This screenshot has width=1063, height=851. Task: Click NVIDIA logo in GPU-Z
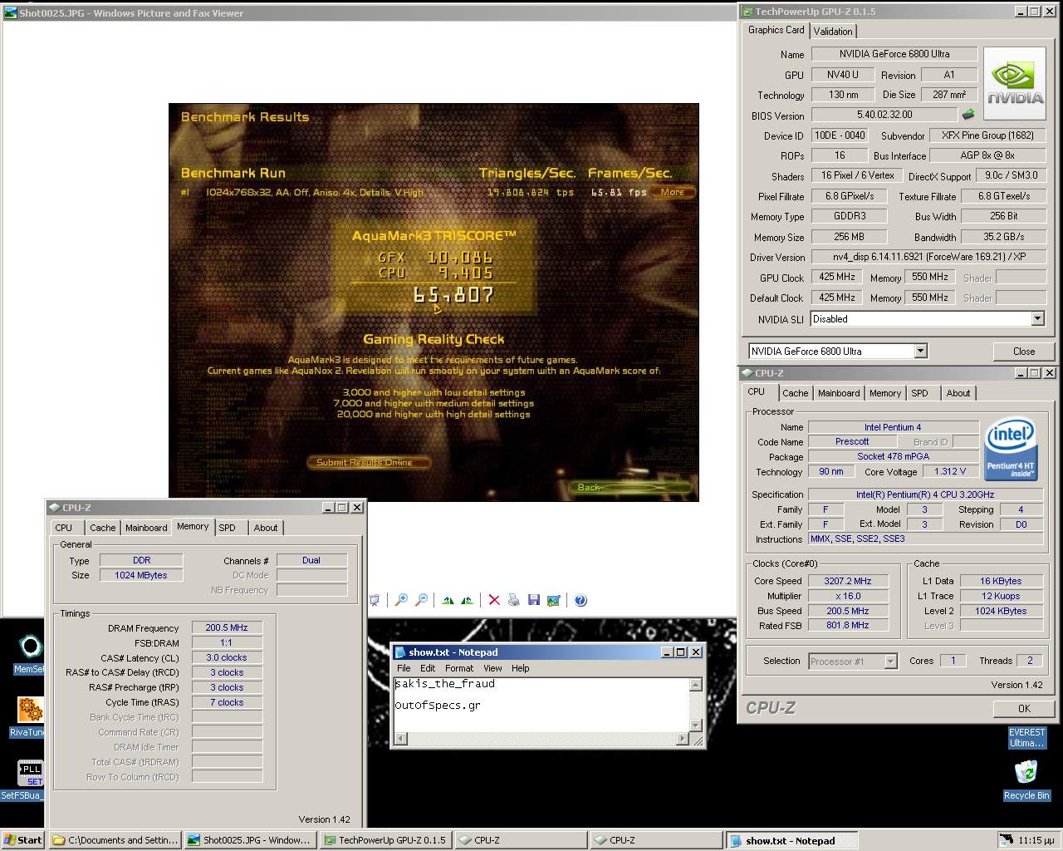pos(1015,83)
